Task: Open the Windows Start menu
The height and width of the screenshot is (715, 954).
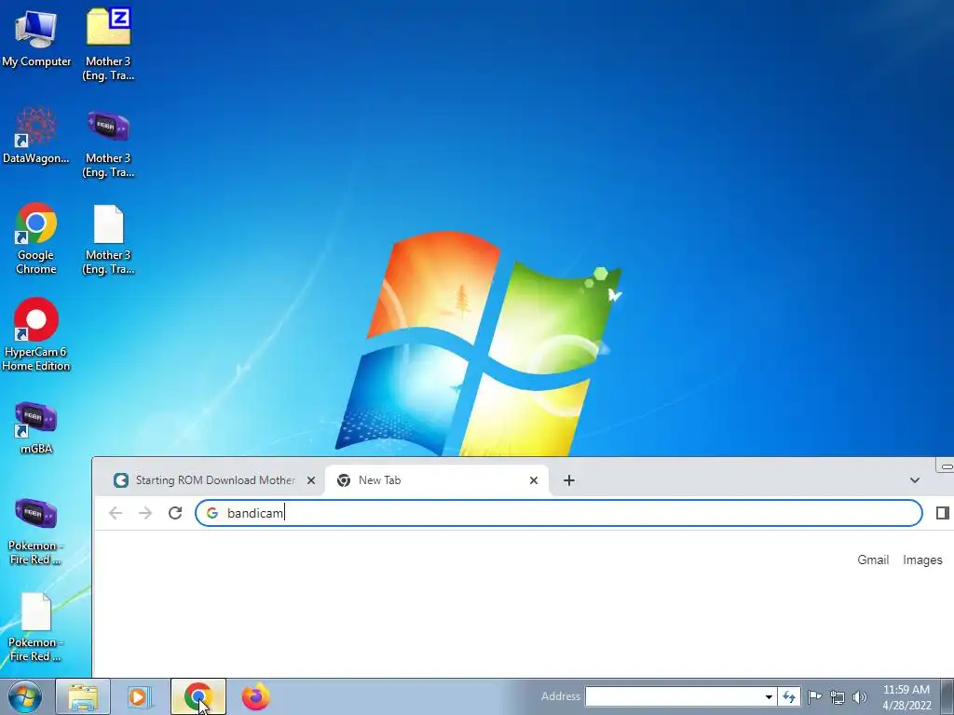Action: pos(25,696)
